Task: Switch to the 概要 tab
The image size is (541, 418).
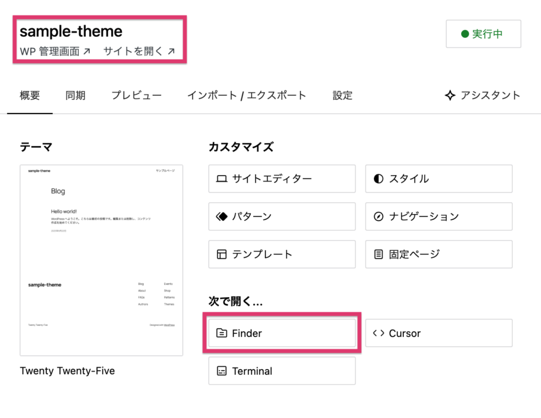Action: coord(29,95)
